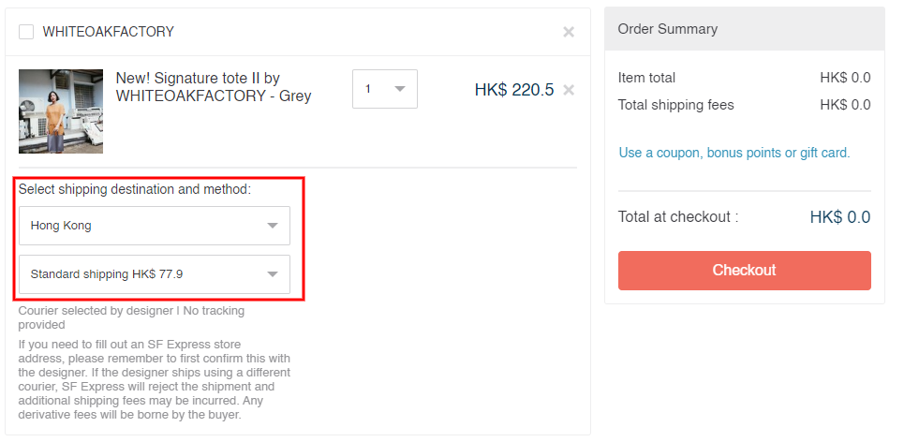Click the Order Summary heading

(667, 29)
